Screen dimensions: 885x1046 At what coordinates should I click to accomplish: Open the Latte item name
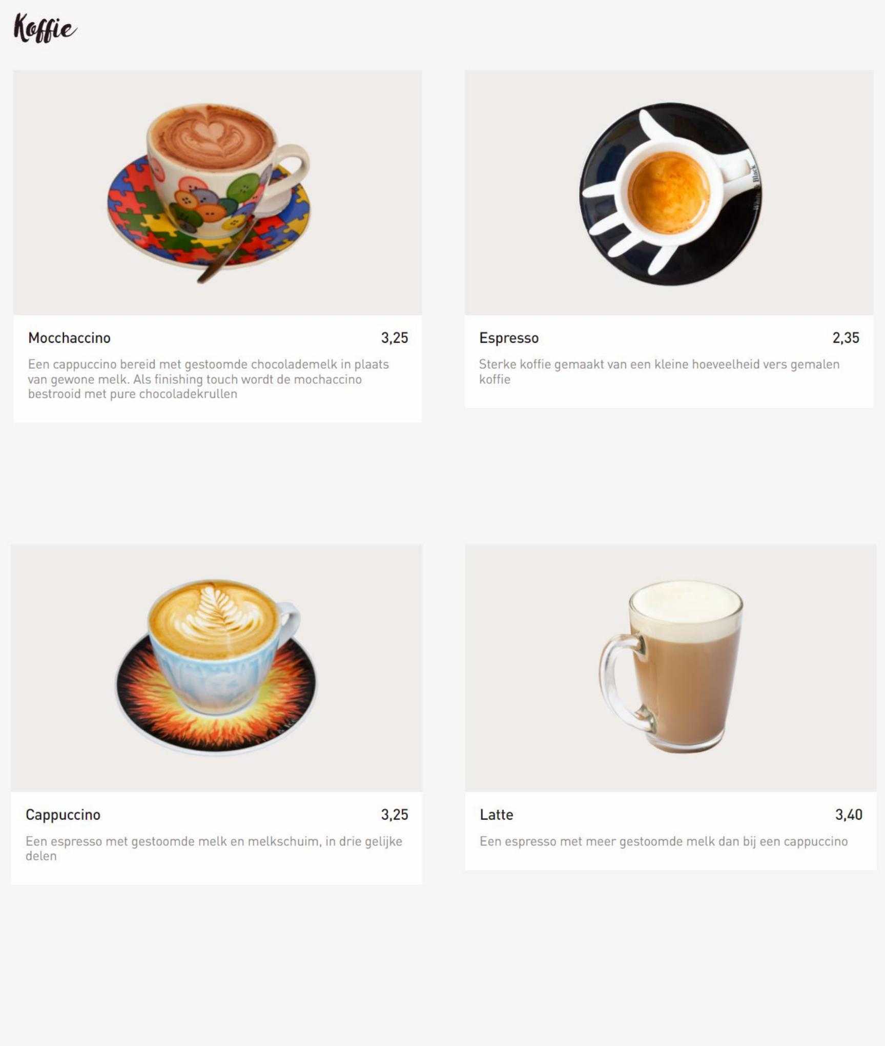coord(497,815)
